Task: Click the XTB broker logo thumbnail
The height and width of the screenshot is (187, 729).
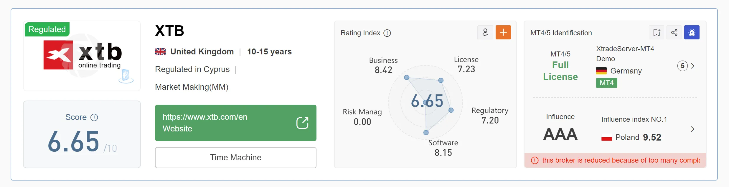Action: pos(82,56)
